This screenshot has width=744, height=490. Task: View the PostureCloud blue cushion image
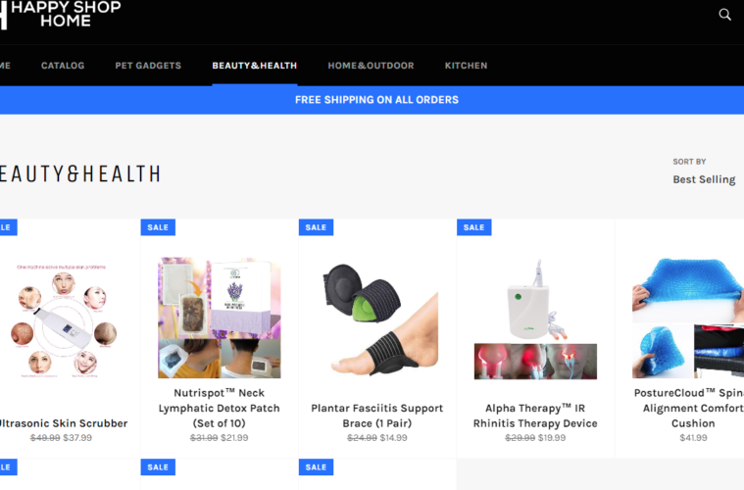pyautogui.click(x=688, y=318)
